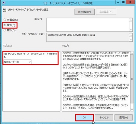The width and height of the screenshot is (136, 124).
Task: Click the help pane vertical scrollbar thumb
Action: (x=132, y=79)
